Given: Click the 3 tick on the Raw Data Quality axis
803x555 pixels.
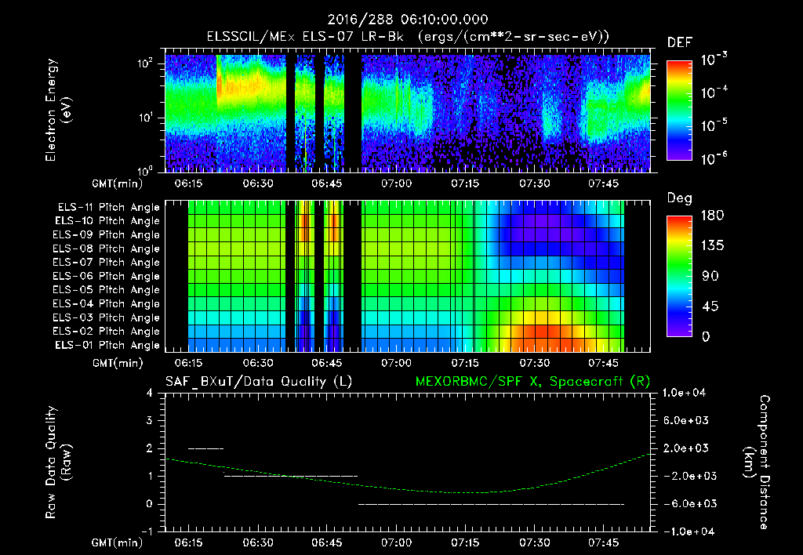Looking at the screenshot, I should (150, 420).
